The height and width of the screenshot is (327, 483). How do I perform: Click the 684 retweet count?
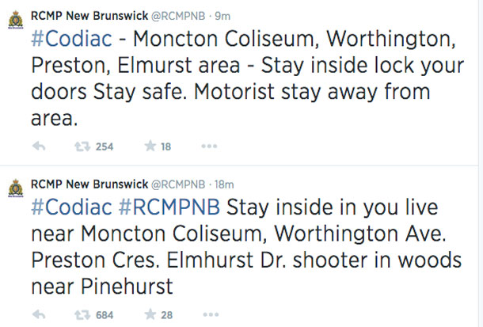(105, 315)
